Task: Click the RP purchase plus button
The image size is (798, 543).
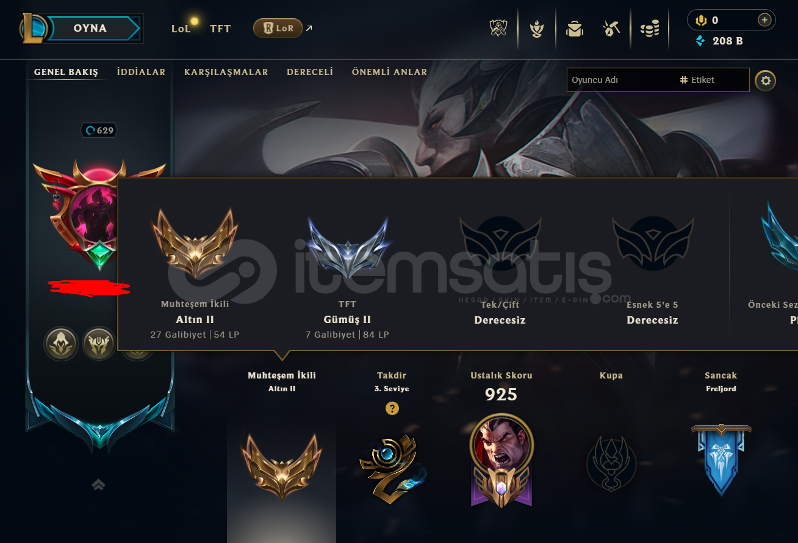Action: [x=764, y=20]
